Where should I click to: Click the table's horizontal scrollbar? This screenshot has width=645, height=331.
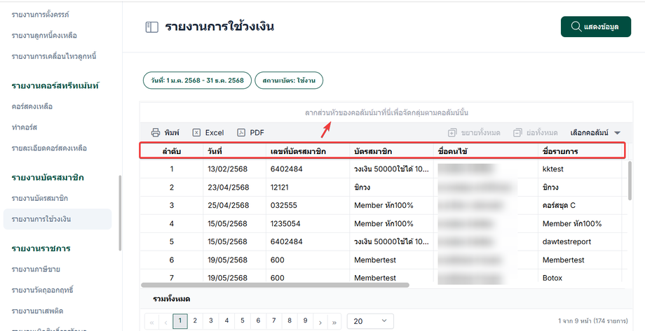click(276, 285)
